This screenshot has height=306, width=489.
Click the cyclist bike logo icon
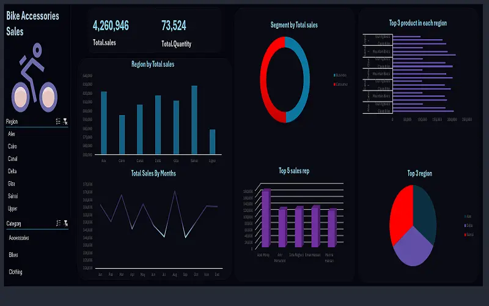click(x=34, y=78)
